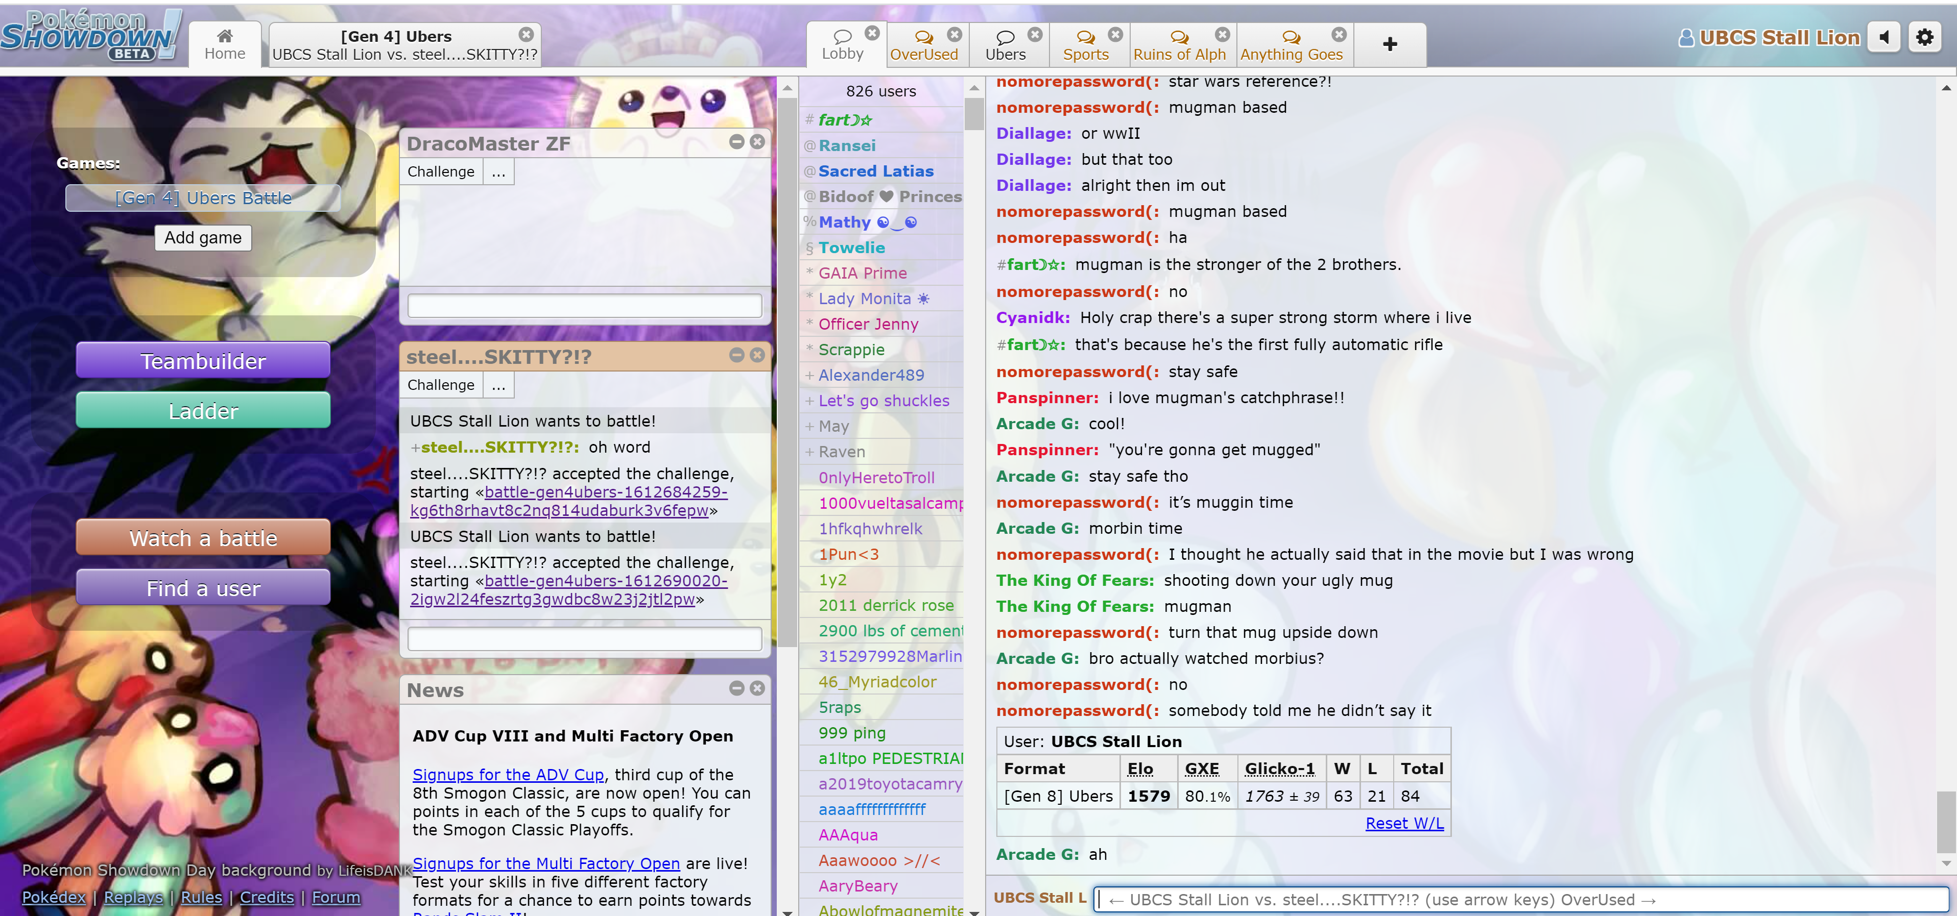
Task: Open the Forum footer link
Action: tap(336, 897)
